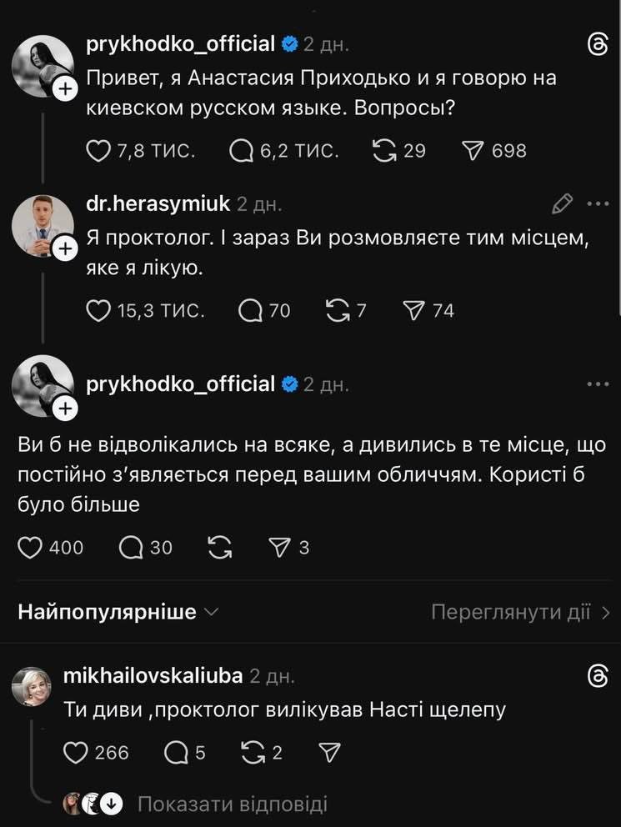This screenshot has height=827, width=621.
Task: Follow dr.herasymiuk via plus badge
Action: click(64, 248)
